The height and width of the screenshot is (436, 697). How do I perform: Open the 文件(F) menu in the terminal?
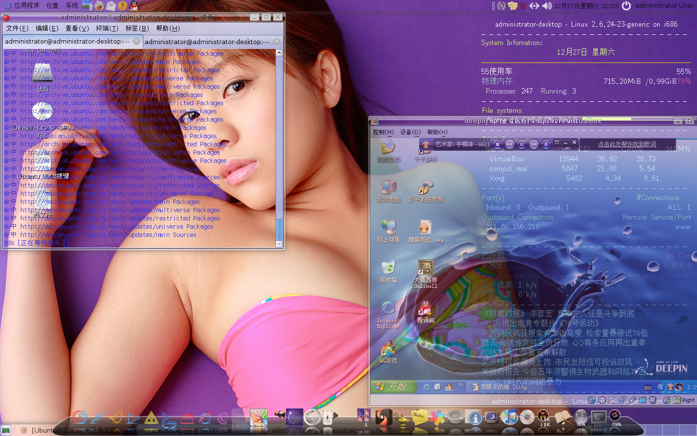tap(17, 28)
